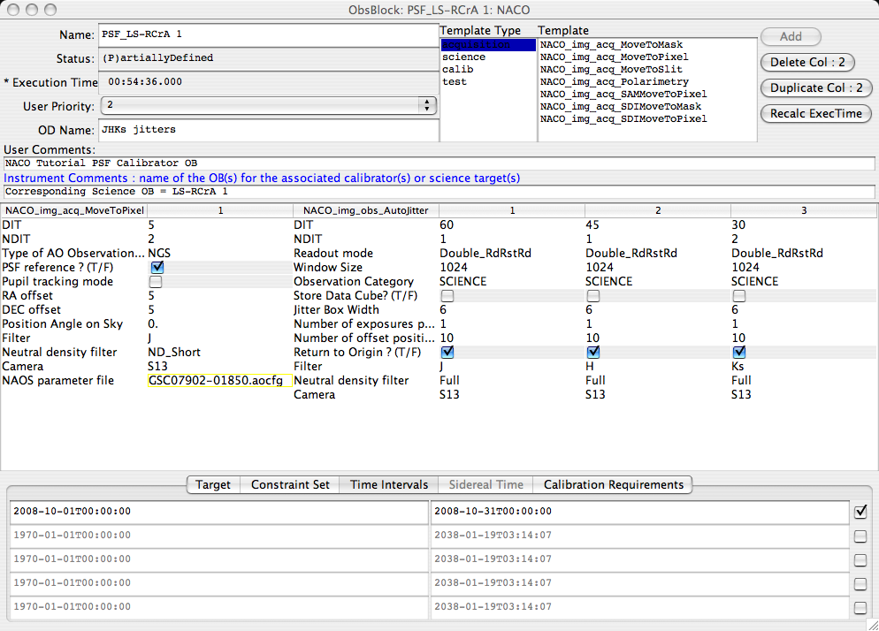879x631 pixels.
Task: Select AutoJitter column header 3
Action: click(x=804, y=210)
